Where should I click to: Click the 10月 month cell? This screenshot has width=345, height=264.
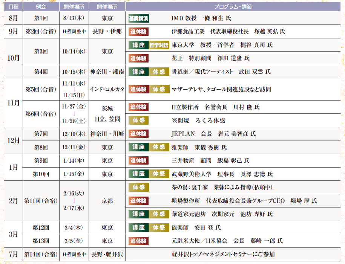pyautogui.click(x=14, y=58)
